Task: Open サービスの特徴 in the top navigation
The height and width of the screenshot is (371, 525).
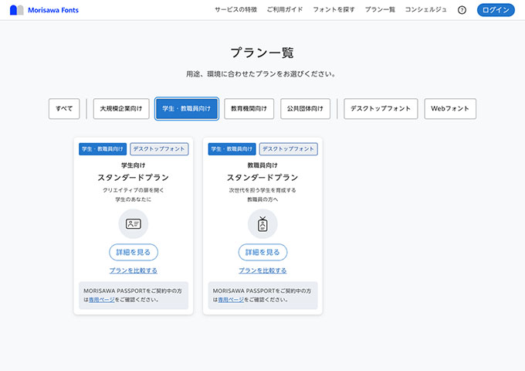Action: click(235, 10)
